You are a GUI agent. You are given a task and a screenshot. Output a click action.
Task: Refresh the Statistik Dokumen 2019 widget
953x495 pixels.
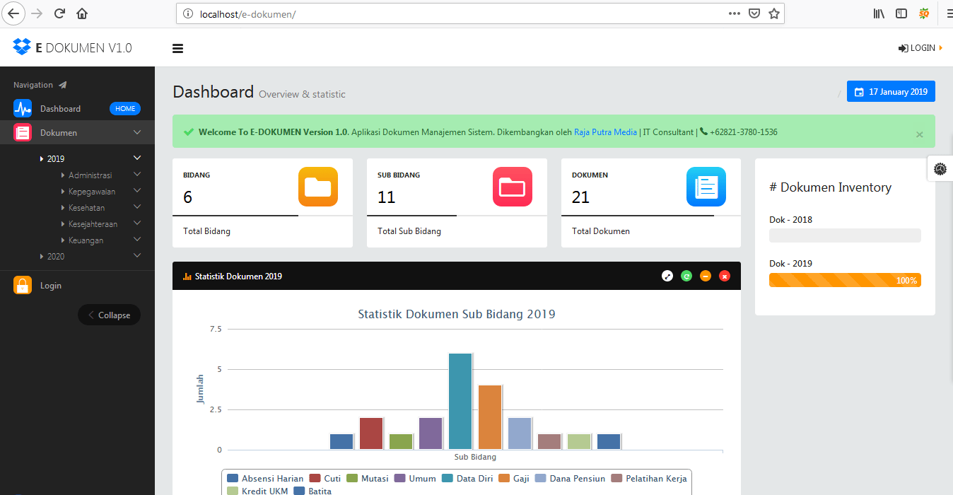(686, 276)
